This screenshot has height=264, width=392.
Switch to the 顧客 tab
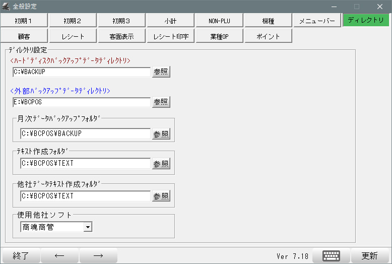tap(24, 36)
